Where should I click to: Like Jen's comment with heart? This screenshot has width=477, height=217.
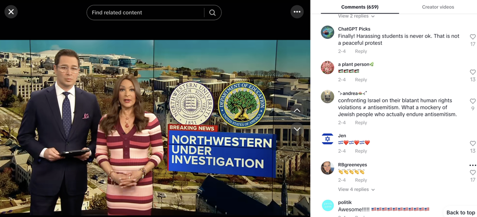472,144
